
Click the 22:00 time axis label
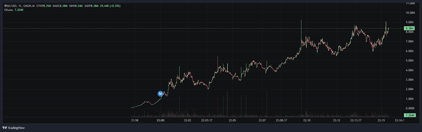click(x=160, y=120)
